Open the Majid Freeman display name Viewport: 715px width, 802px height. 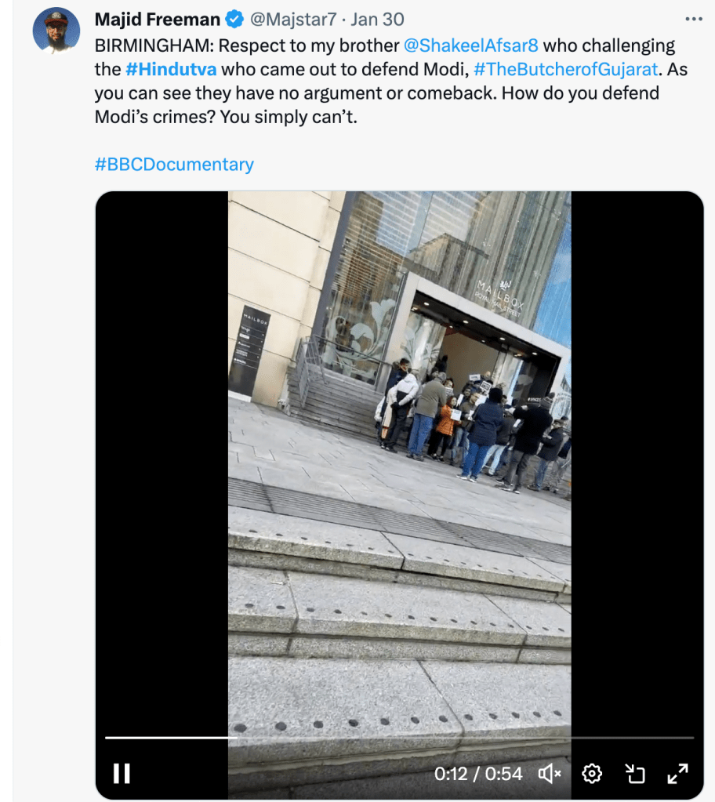click(157, 20)
